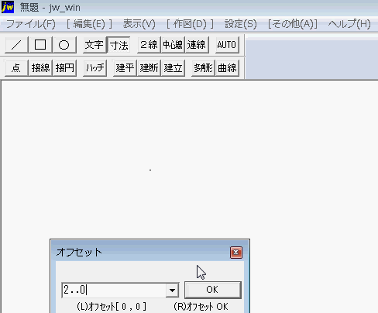Toggle the 寸法 dimension tool

[119, 45]
